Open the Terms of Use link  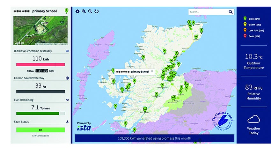pyautogui.click(x=48, y=44)
